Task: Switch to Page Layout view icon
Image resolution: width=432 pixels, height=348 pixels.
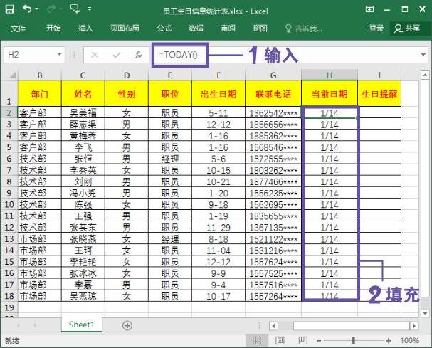Action: pyautogui.click(x=280, y=341)
